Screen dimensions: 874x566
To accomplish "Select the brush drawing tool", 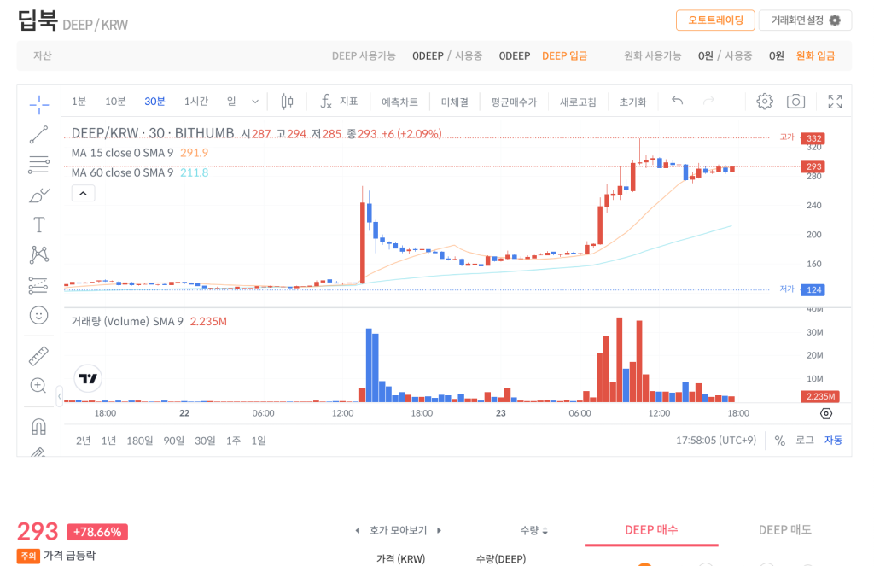I will click(x=39, y=195).
